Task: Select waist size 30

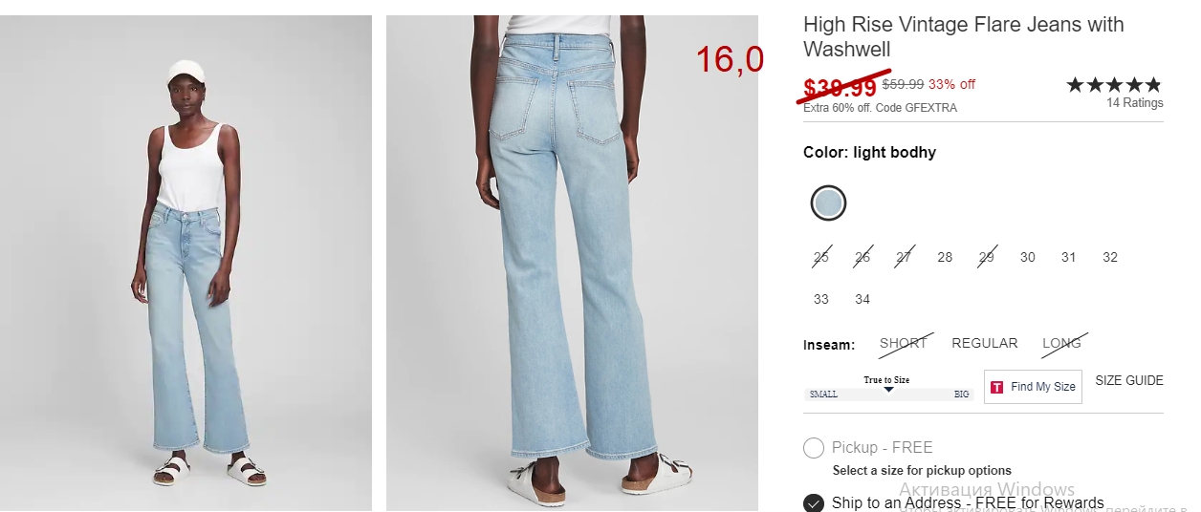Action: click(1027, 257)
